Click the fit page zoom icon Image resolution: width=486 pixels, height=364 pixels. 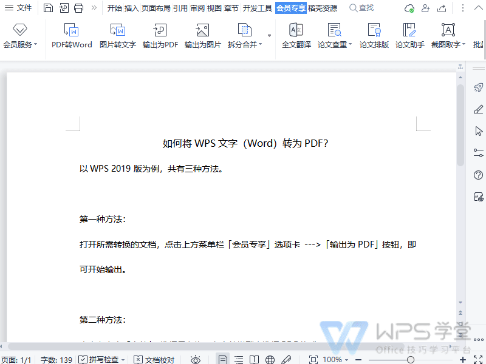coord(313,360)
